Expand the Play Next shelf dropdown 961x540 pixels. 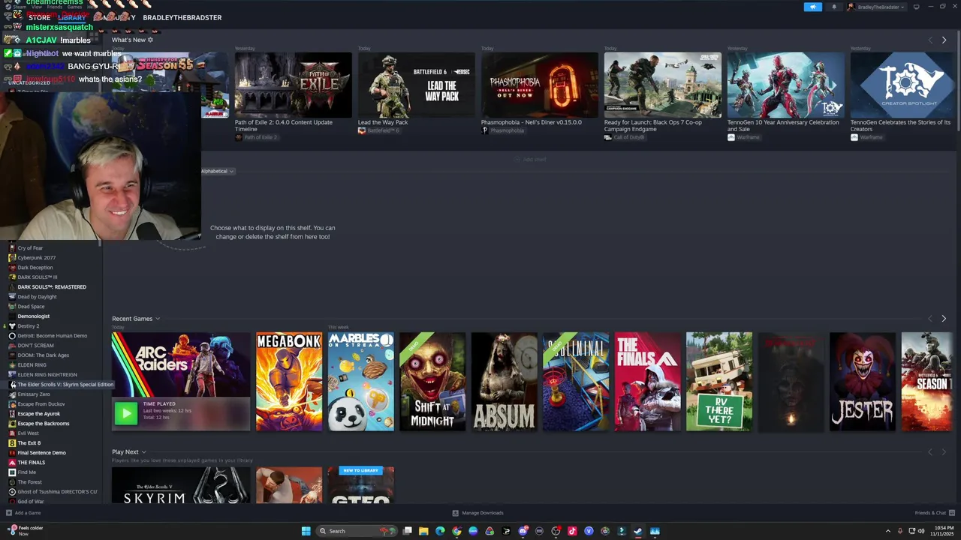pos(143,452)
